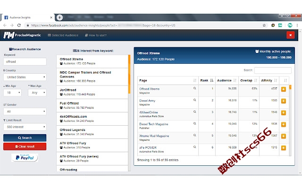Click the Keyword input containing offroad
The image size is (302, 189).
(x=25, y=62)
